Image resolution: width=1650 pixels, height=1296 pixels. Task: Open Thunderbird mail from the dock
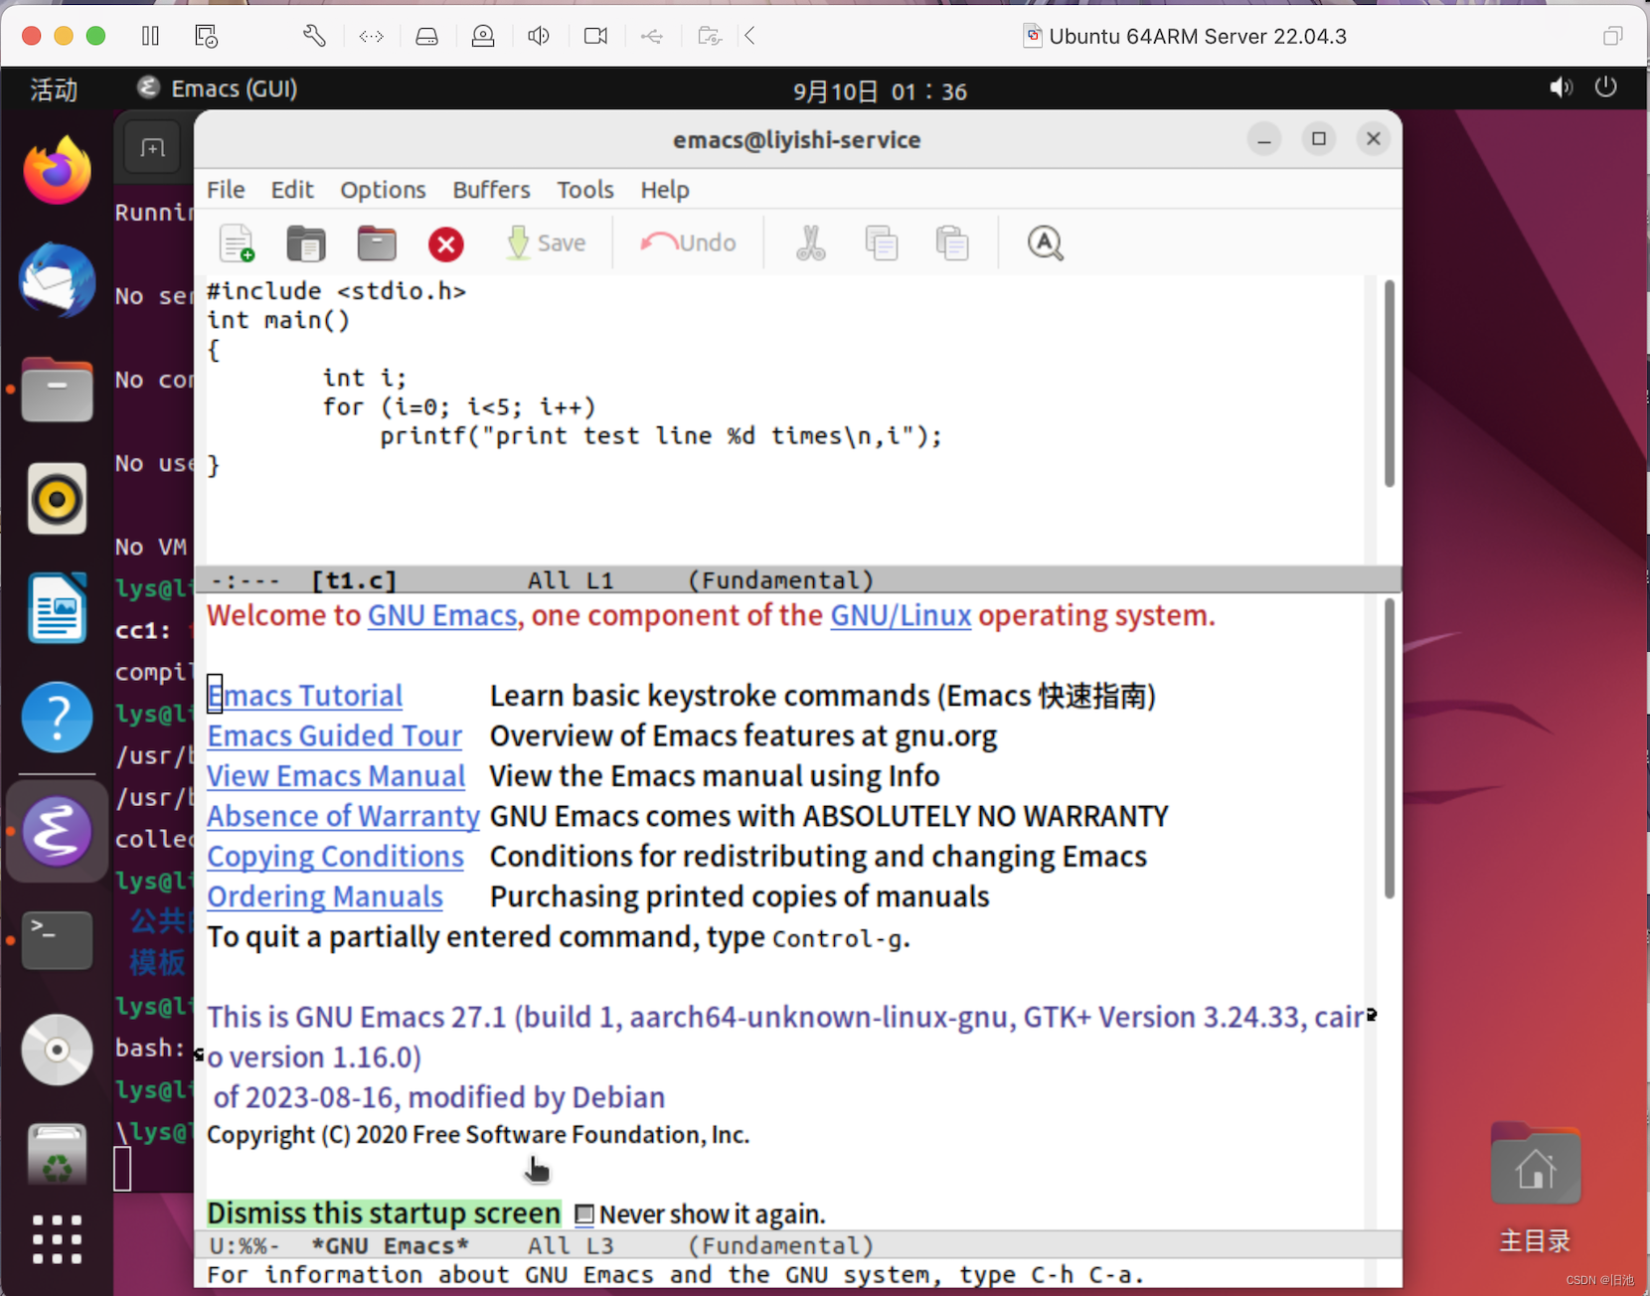coord(57,280)
